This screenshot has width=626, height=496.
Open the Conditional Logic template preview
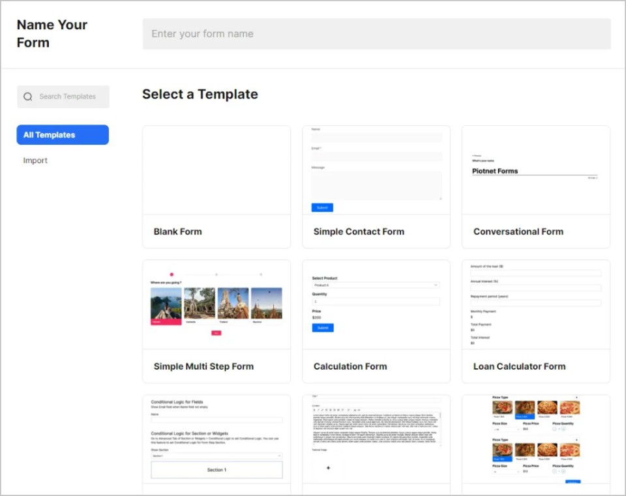(216, 439)
